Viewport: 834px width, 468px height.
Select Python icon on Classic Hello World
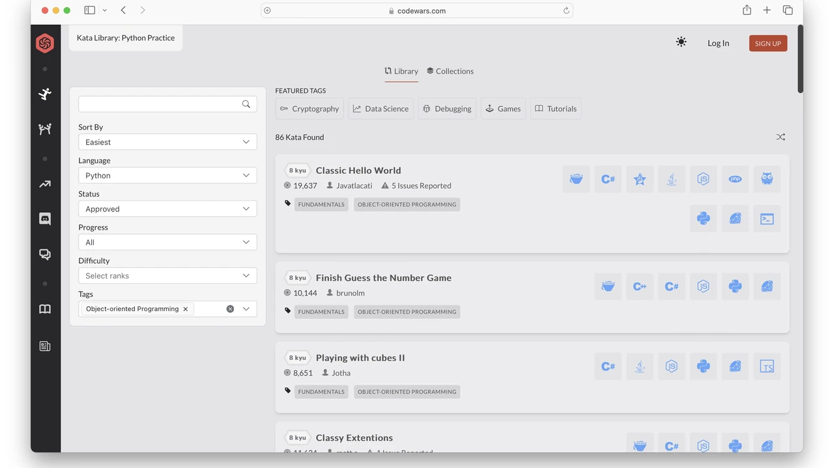[703, 219]
